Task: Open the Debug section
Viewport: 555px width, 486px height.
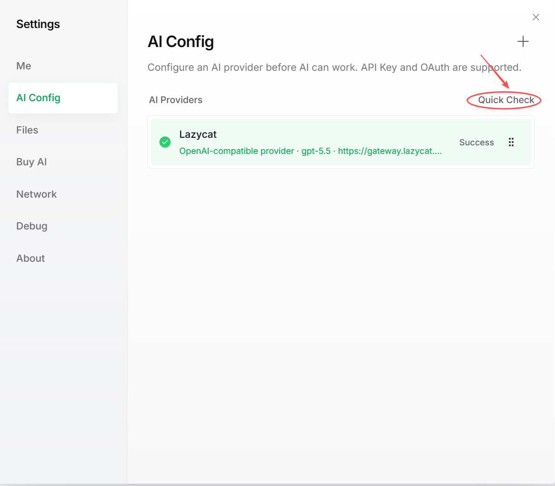Action: tap(32, 226)
